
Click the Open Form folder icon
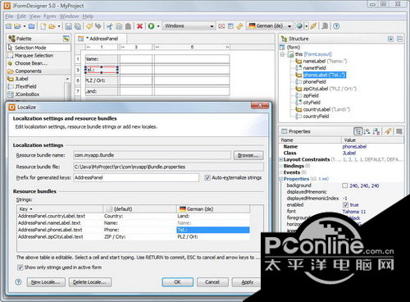(52, 26)
